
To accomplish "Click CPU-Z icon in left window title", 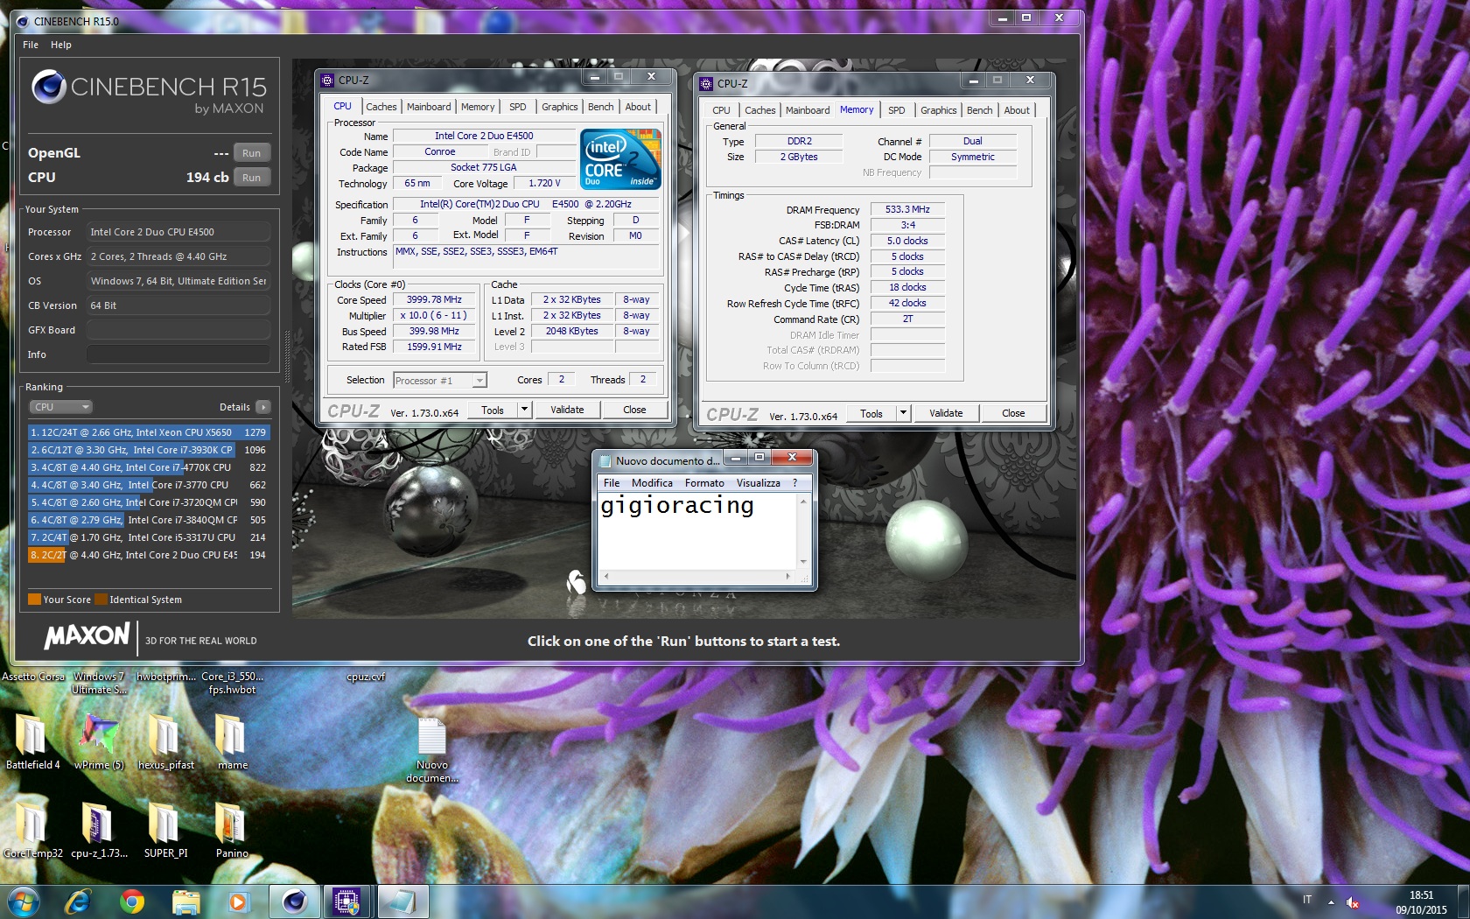I will point(328,80).
